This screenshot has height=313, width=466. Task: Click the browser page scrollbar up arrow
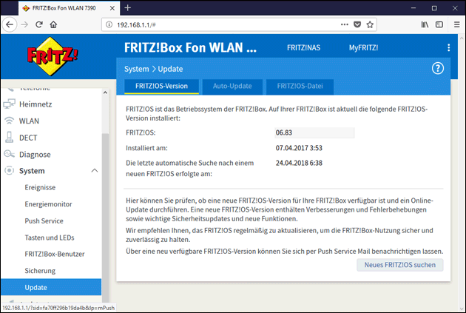(462, 38)
